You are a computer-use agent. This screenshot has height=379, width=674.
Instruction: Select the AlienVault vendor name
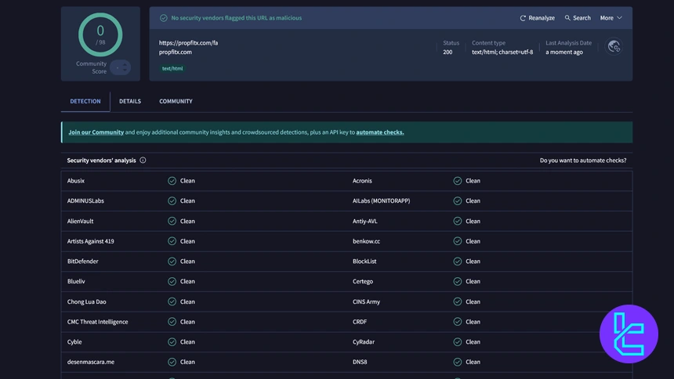pos(81,222)
